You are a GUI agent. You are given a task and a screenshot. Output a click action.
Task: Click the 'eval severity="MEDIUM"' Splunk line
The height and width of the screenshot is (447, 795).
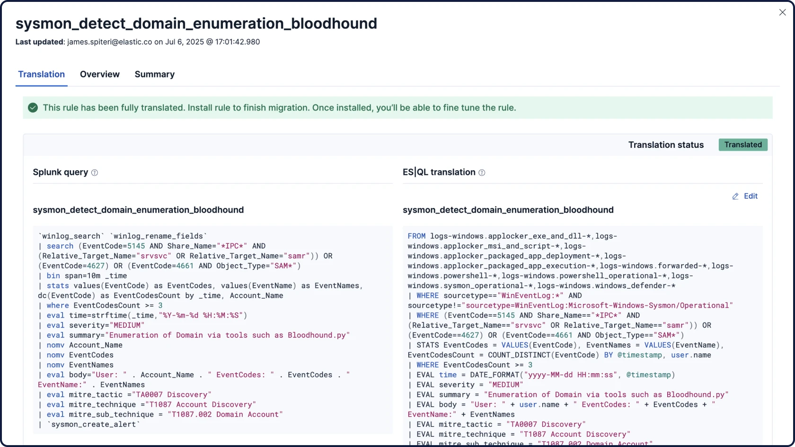tap(91, 326)
